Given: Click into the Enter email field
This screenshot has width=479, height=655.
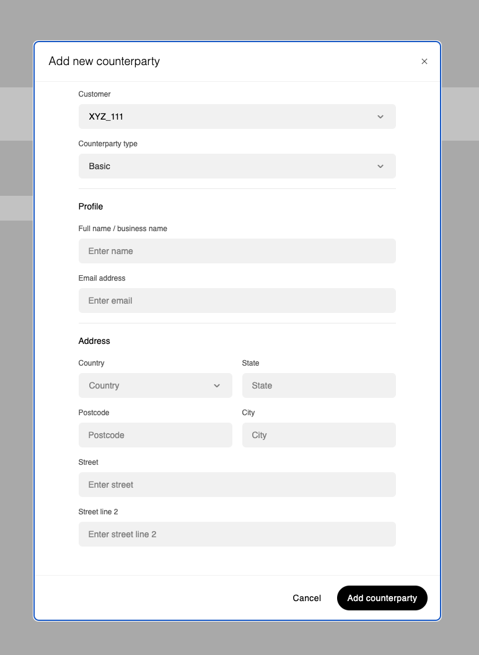Looking at the screenshot, I should 237,301.
